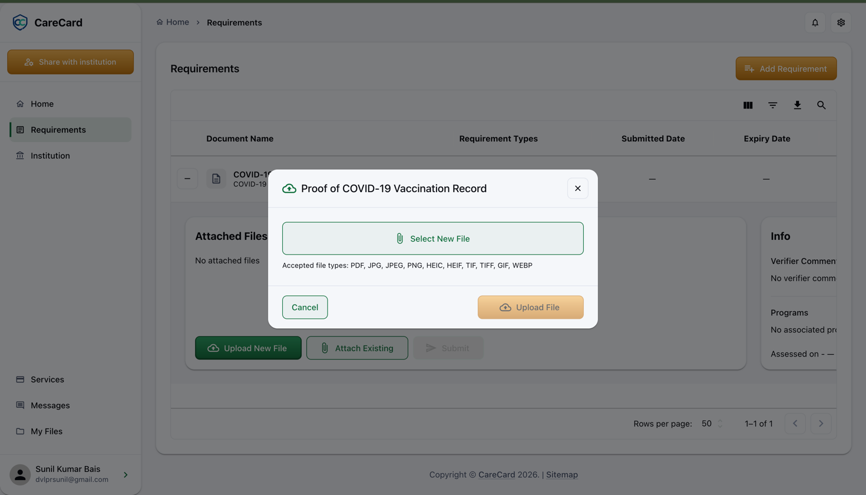Click the Add Requirement button

point(786,69)
